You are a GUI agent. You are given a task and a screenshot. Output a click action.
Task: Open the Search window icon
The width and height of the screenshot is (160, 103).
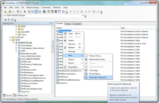point(52,12)
